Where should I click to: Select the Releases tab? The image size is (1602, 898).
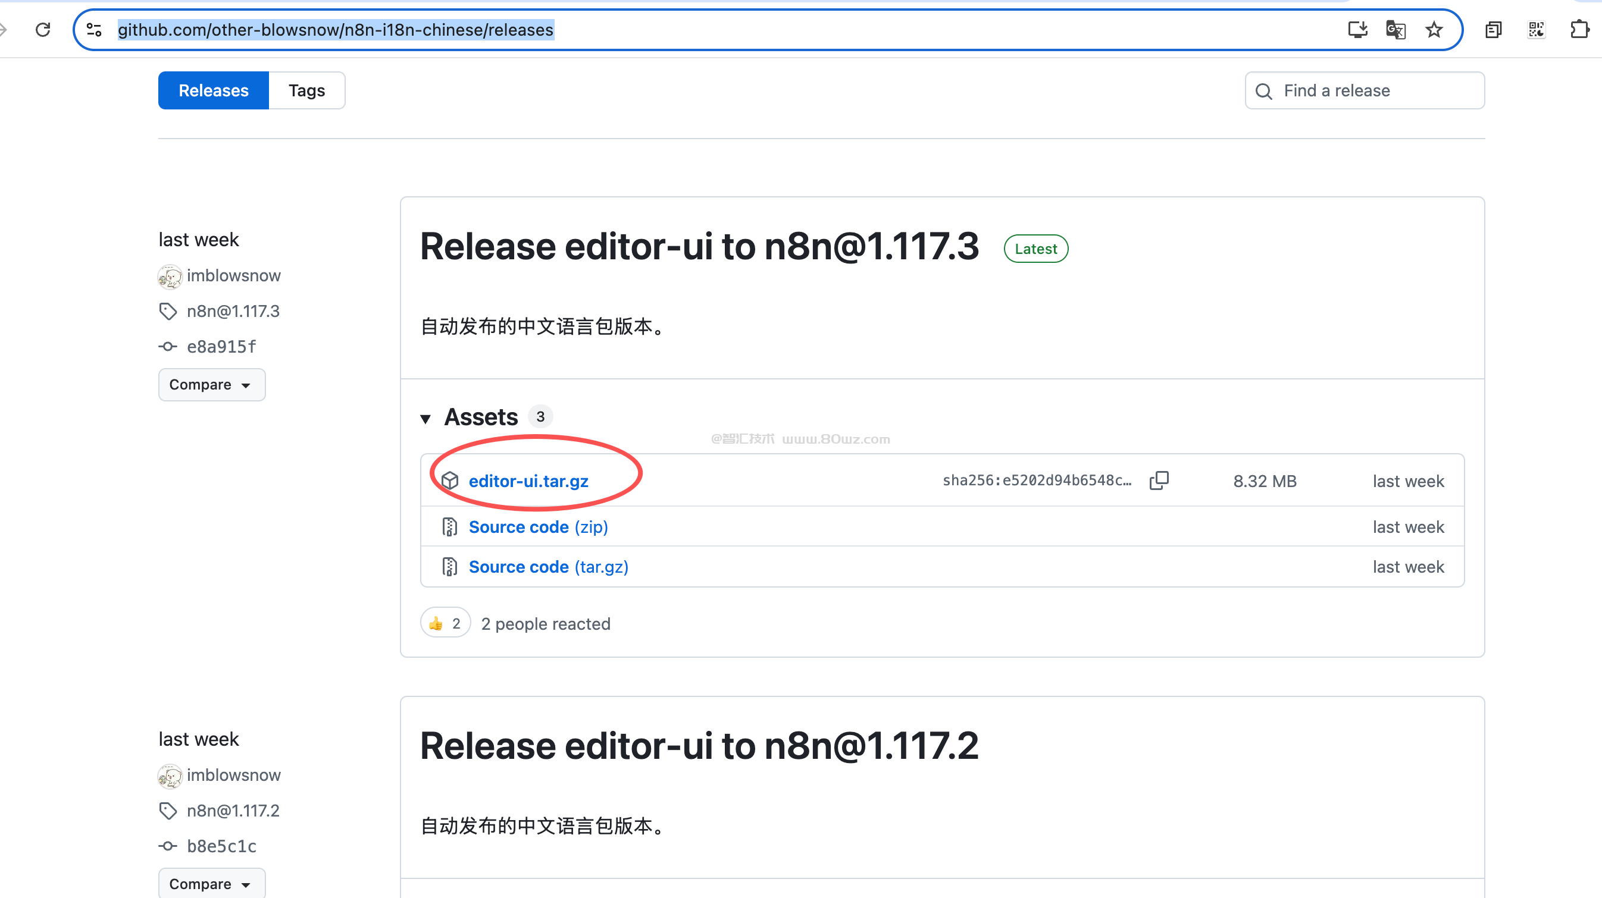[213, 91]
